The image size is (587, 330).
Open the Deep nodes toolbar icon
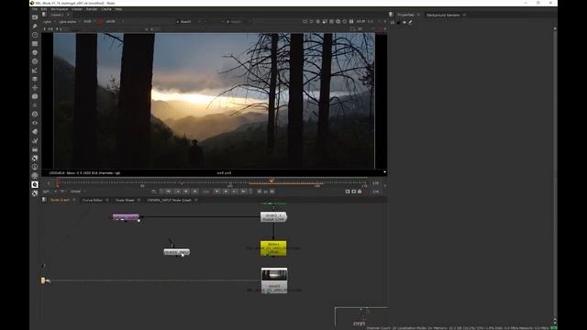pyautogui.click(x=35, y=114)
